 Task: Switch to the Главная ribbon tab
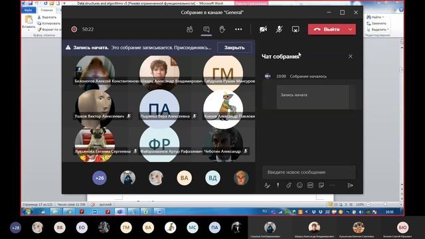46,10
